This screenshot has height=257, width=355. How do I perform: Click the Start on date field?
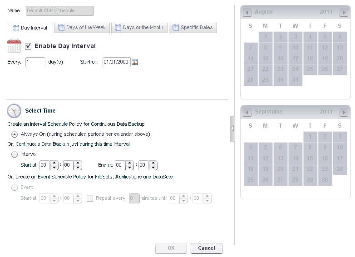[117, 62]
